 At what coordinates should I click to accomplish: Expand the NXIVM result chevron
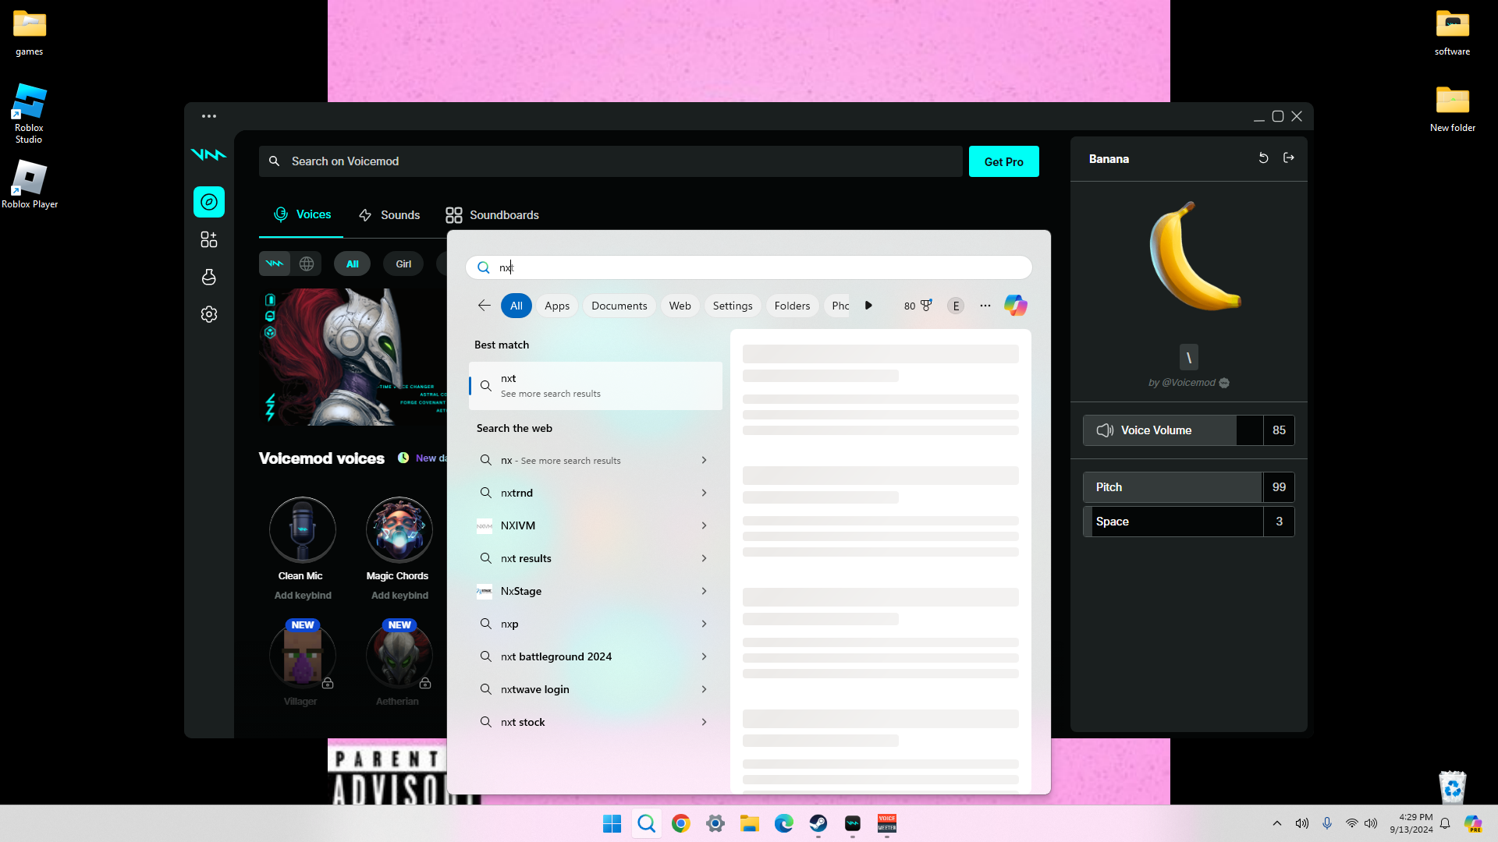704,525
